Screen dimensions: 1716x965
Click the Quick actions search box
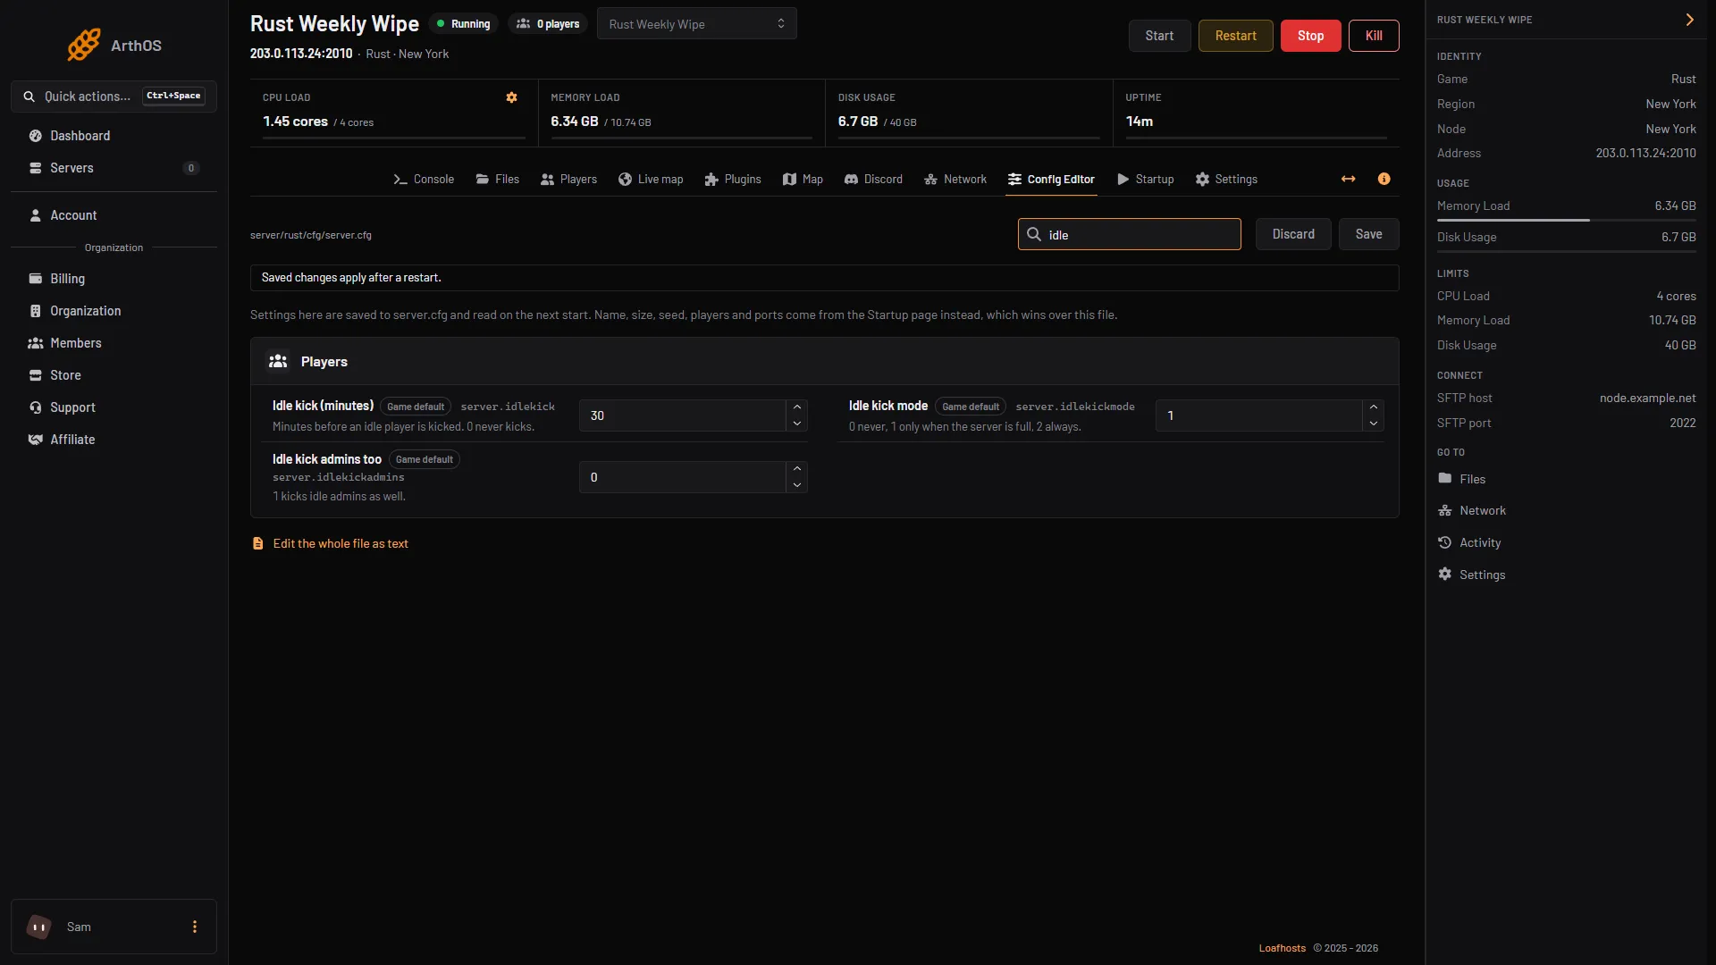pos(114,96)
